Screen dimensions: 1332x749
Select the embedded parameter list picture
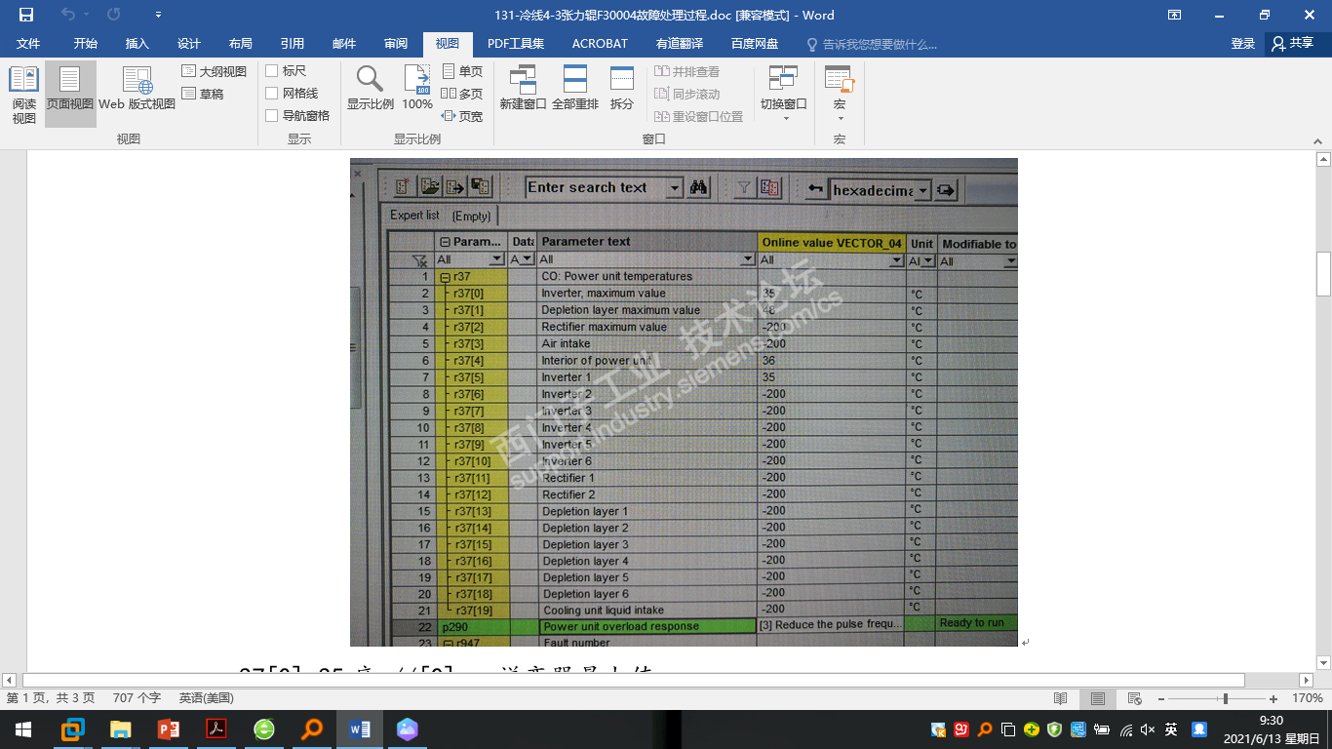click(684, 402)
